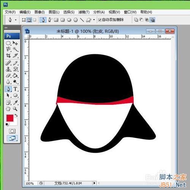Pick the Custom Shape tool in the options bar
The image size is (190, 190).
click(89, 20)
